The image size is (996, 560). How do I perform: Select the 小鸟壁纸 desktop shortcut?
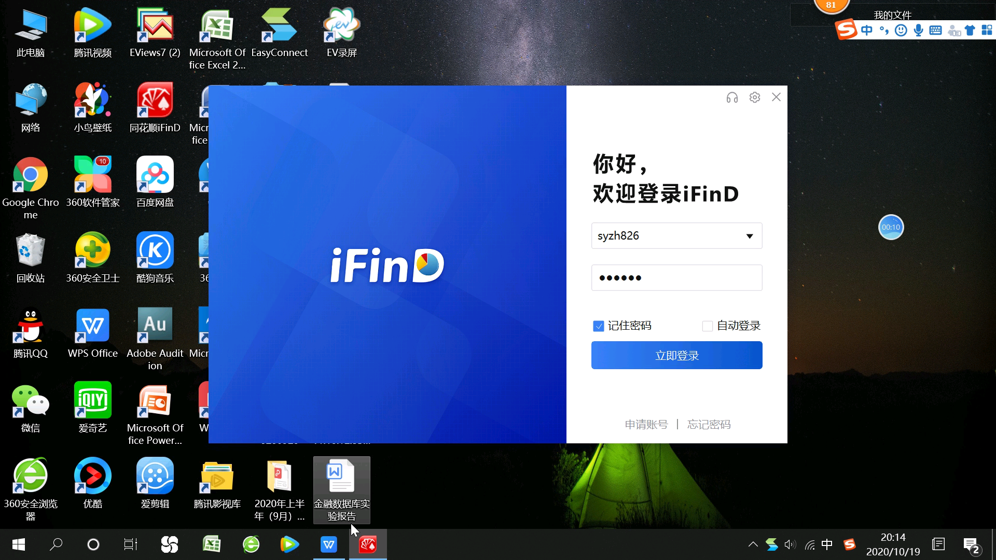(x=93, y=107)
